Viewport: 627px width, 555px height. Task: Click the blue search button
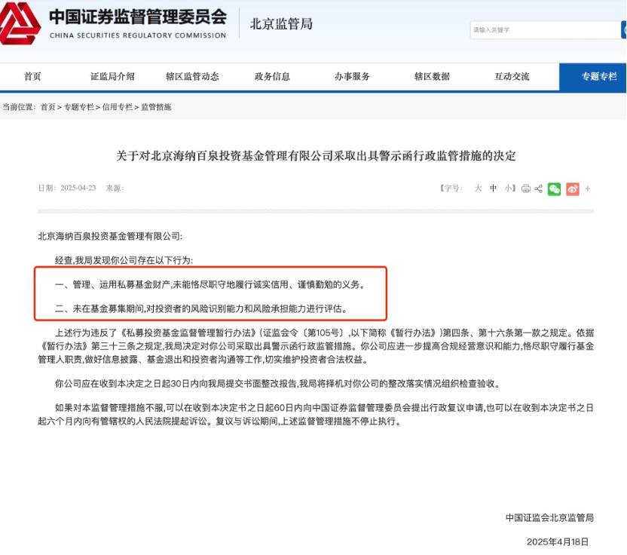coord(624,30)
